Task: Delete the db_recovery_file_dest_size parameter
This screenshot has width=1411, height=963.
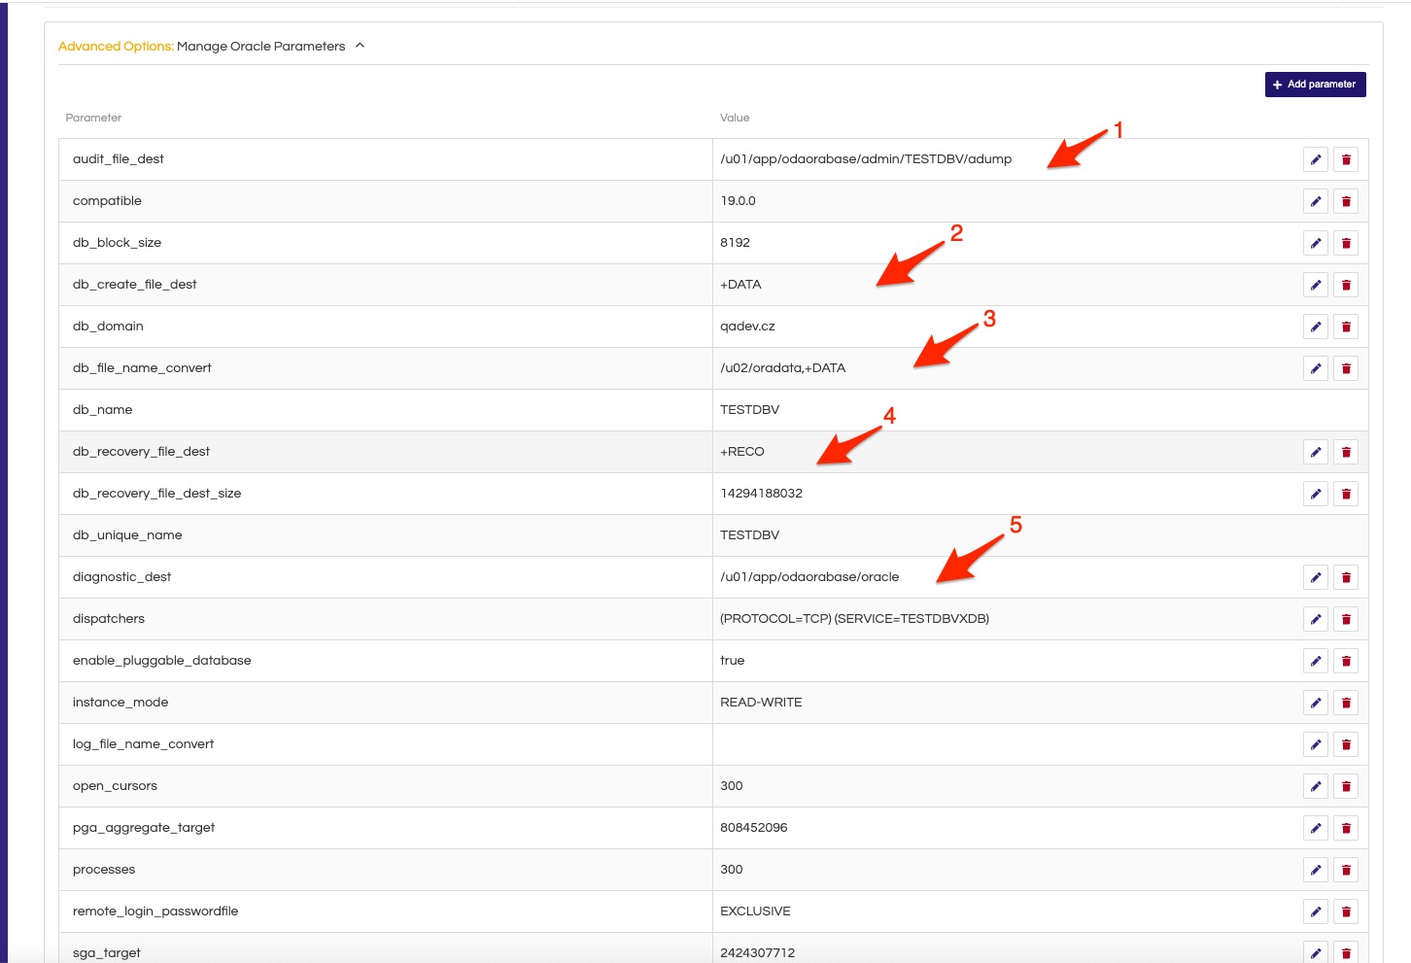Action: (1345, 494)
